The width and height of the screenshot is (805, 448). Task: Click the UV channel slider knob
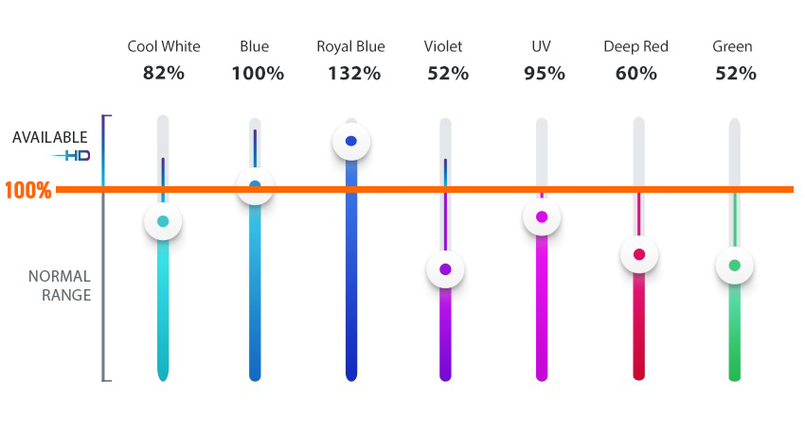click(542, 217)
